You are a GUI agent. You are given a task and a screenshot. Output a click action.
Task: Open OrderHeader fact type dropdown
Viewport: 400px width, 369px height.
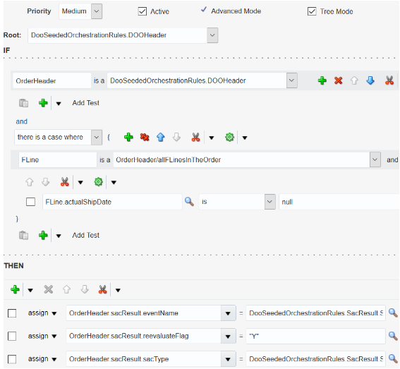(292, 80)
